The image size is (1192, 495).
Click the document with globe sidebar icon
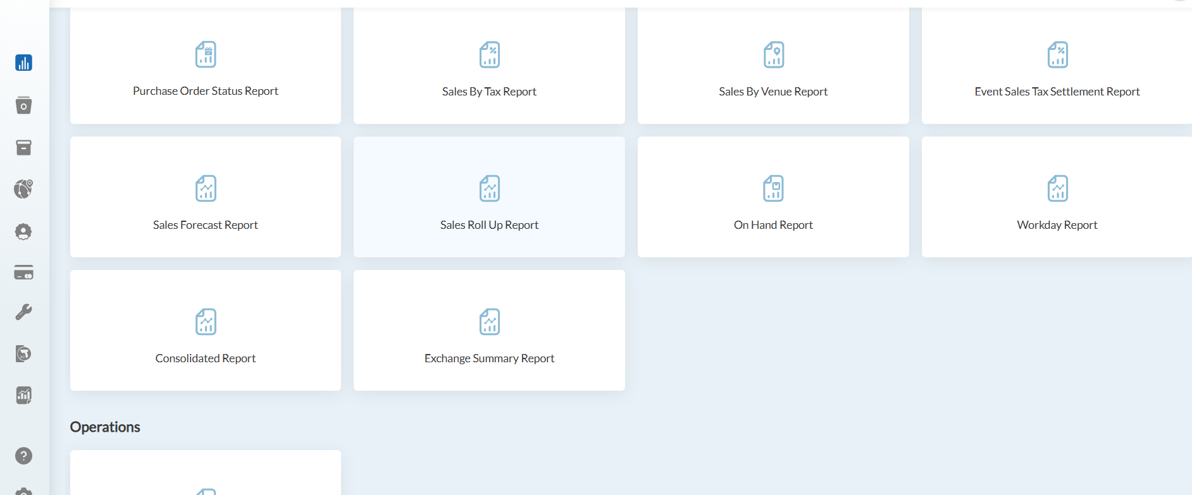[x=23, y=353]
